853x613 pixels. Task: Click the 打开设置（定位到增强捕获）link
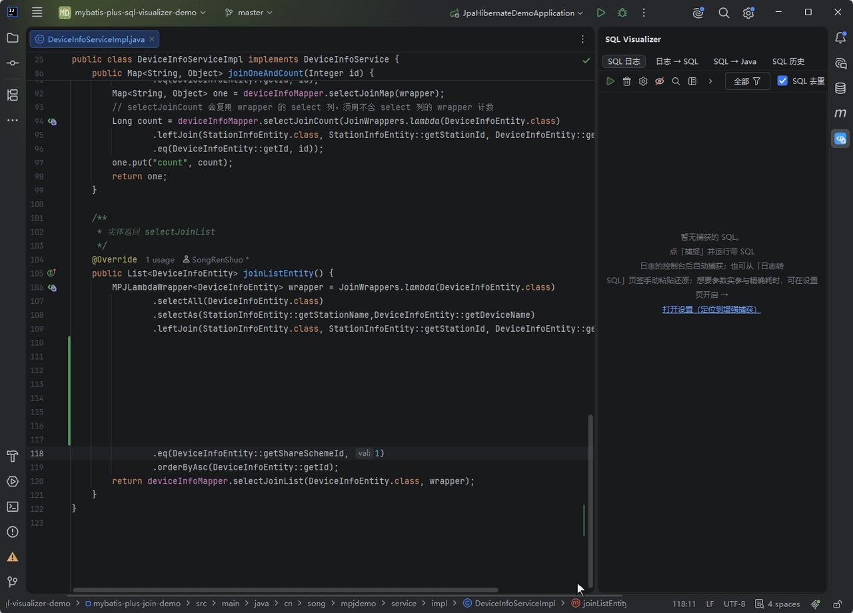(x=712, y=310)
